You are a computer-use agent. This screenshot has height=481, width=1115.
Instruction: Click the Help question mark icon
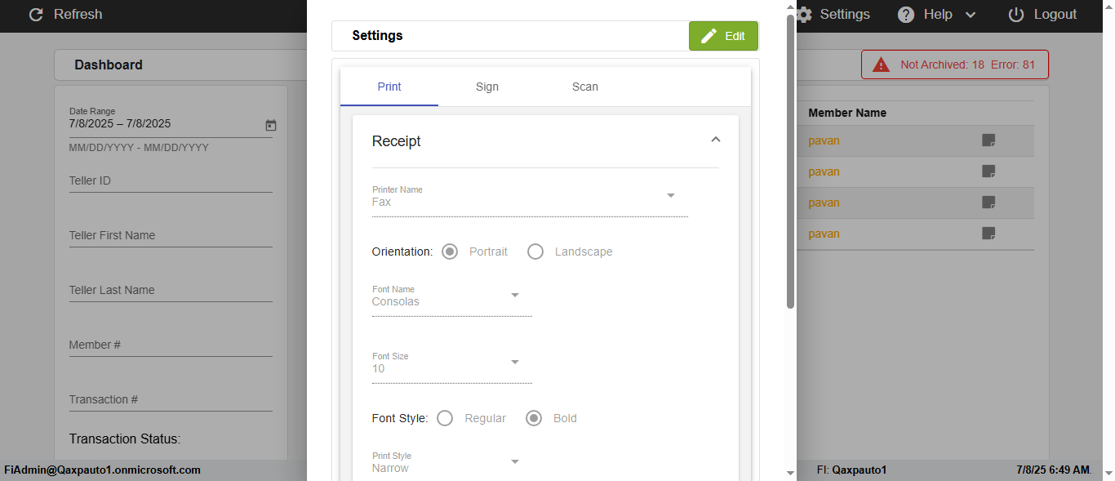click(906, 15)
